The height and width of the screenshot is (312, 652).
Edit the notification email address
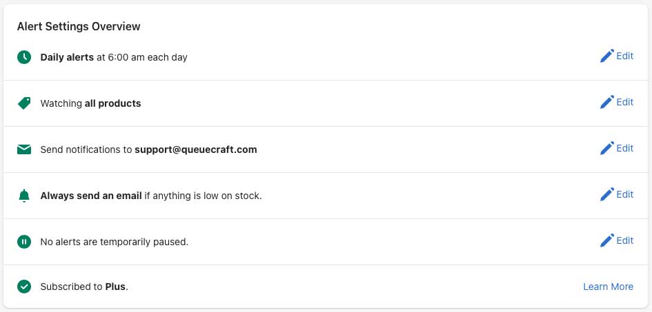(x=617, y=148)
